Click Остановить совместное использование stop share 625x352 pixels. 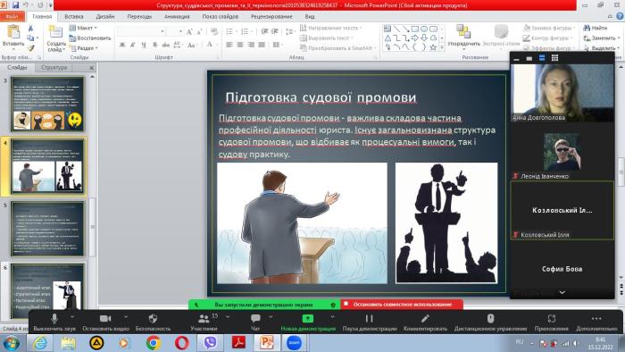click(x=402, y=304)
